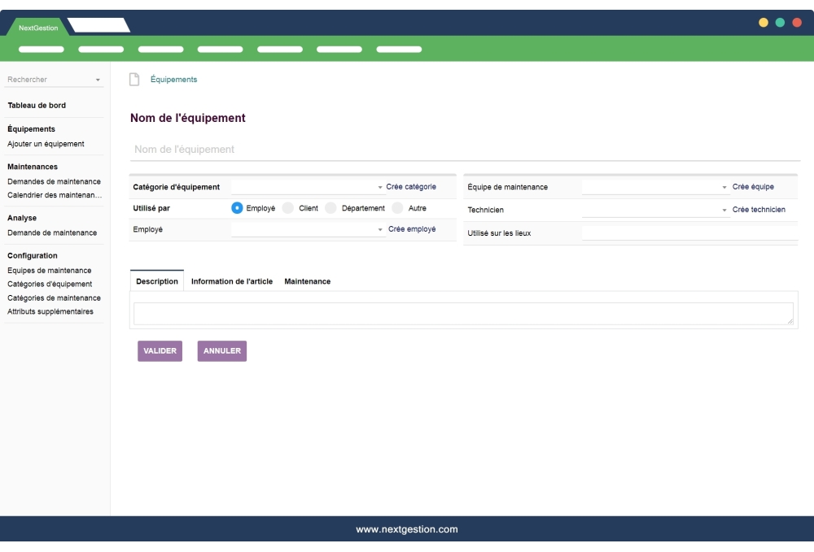
Task: Click ANNULER to cancel the form
Action: 221,350
